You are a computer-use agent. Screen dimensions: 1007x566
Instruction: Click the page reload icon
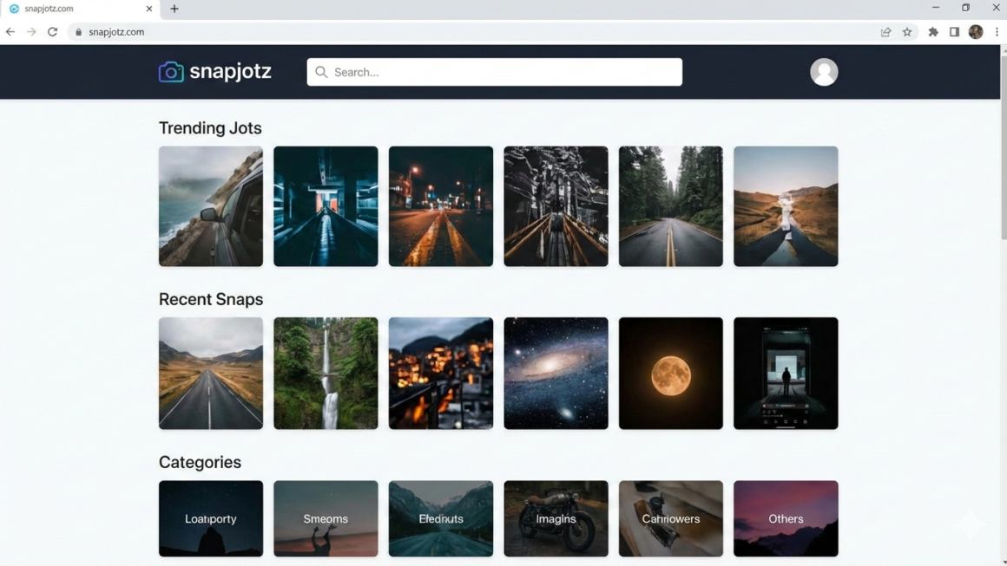tap(52, 31)
